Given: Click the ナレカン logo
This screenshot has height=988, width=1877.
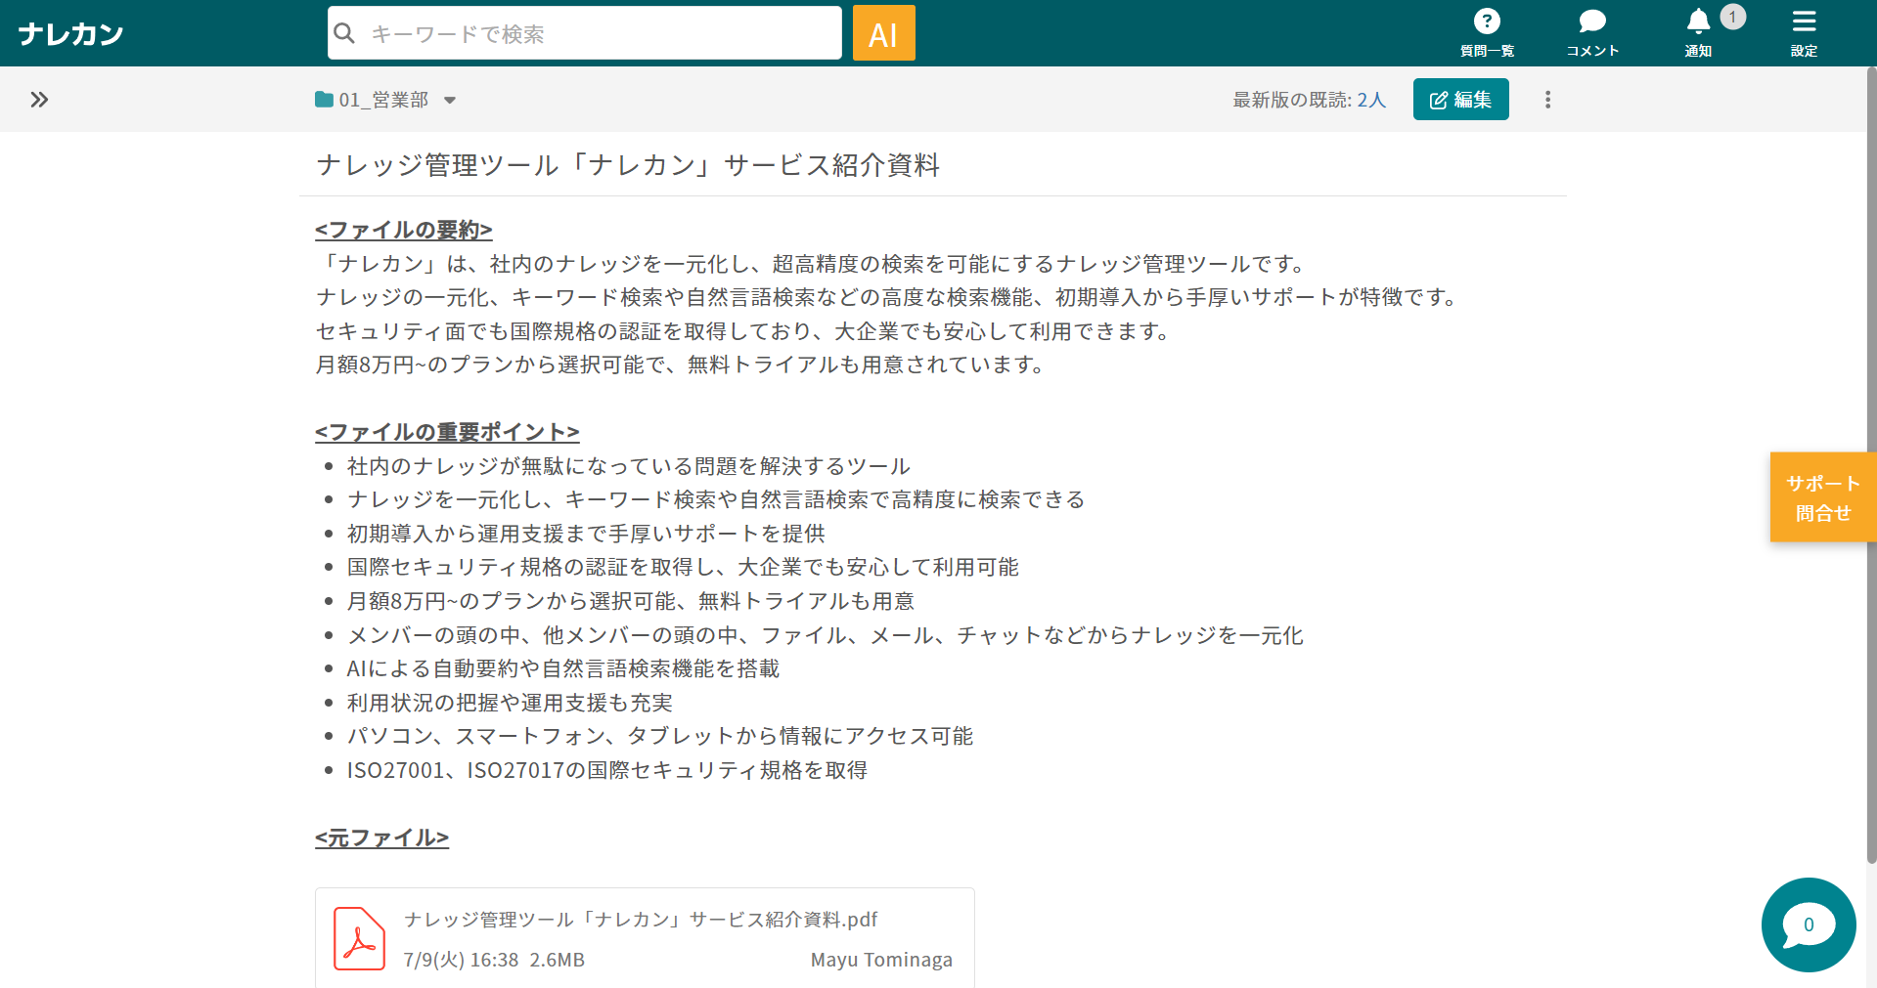Looking at the screenshot, I should tap(70, 34).
